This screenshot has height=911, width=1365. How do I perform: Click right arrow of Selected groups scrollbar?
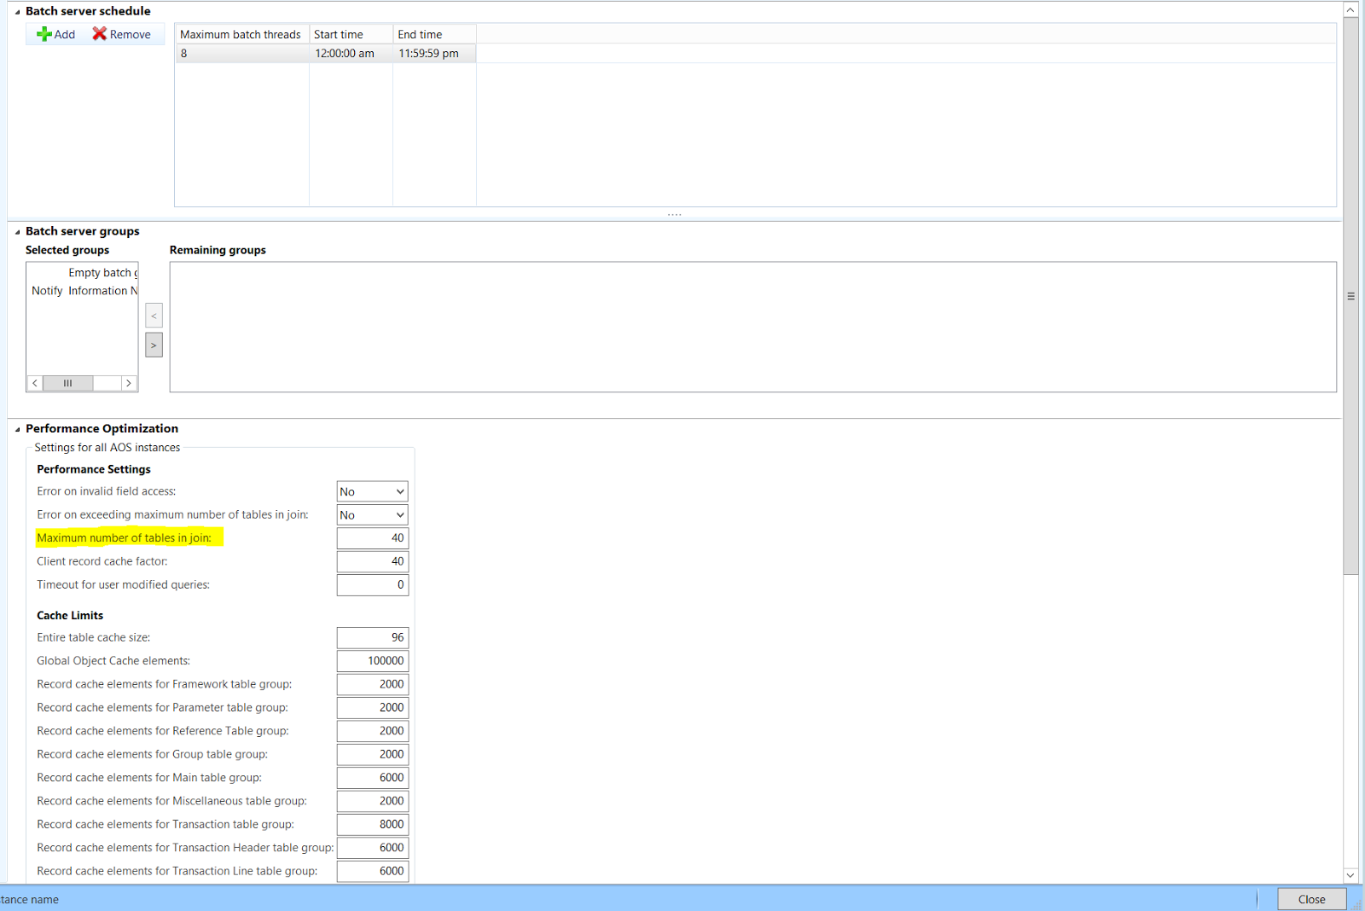pyautogui.click(x=129, y=383)
